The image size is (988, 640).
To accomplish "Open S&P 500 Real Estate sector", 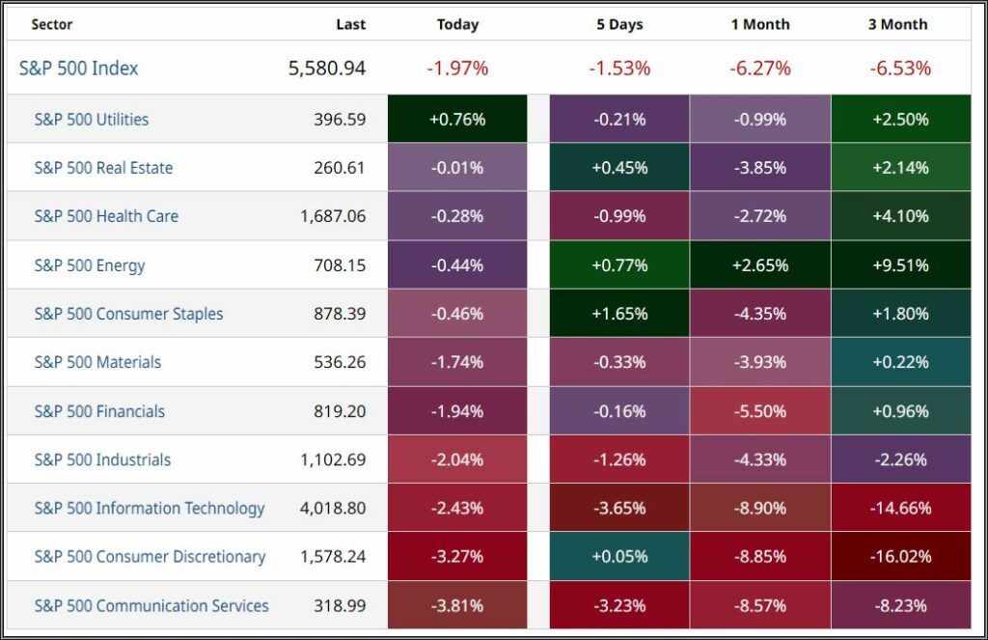I will (103, 168).
